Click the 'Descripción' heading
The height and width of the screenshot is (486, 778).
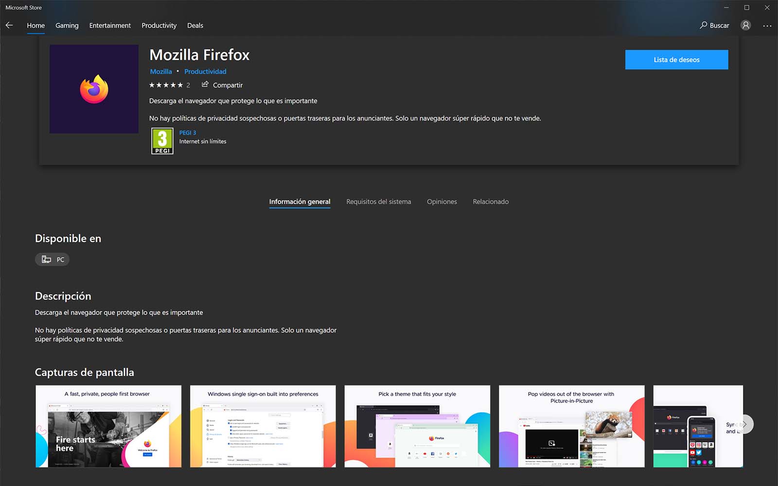[63, 296]
